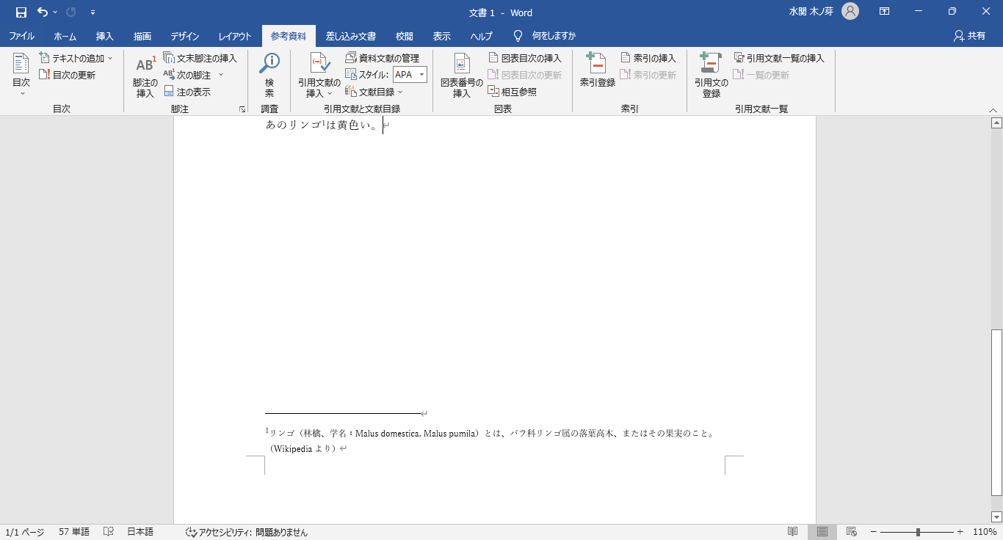Click 文末脚注の挿入 insert endnote button
Screen dimensions: 1003x540
(200, 58)
